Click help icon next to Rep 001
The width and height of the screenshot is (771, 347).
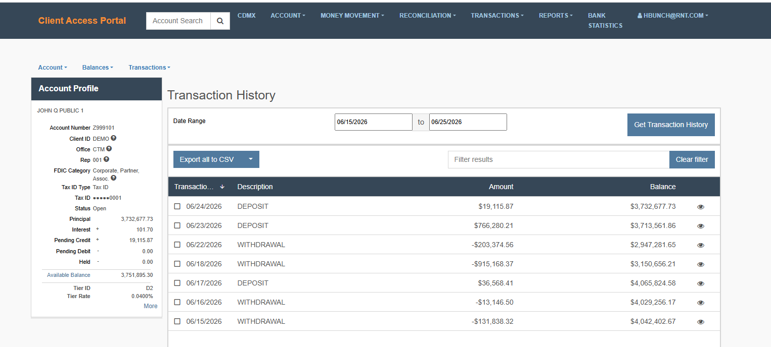[x=106, y=159]
